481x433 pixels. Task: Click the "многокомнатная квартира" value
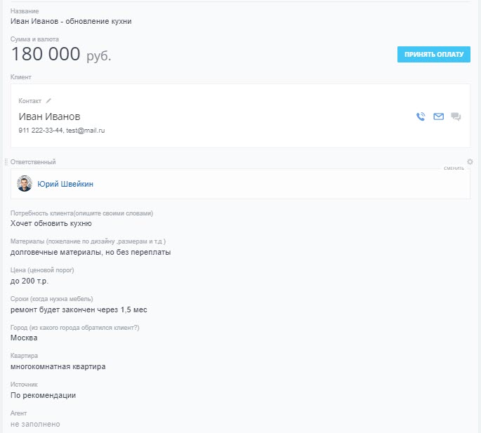[58, 366]
